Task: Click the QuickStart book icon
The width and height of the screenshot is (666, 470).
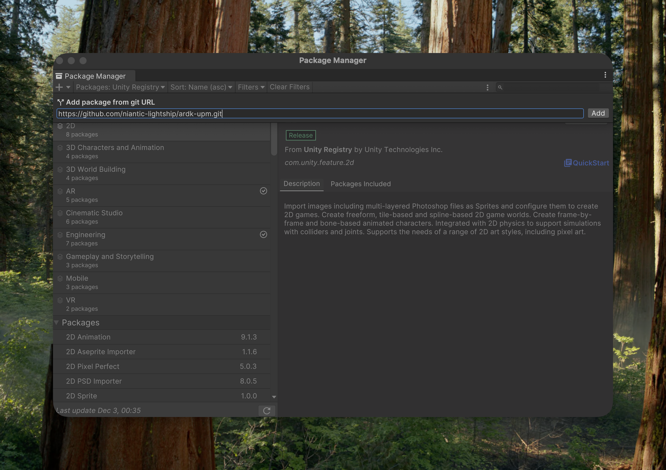Action: click(568, 163)
